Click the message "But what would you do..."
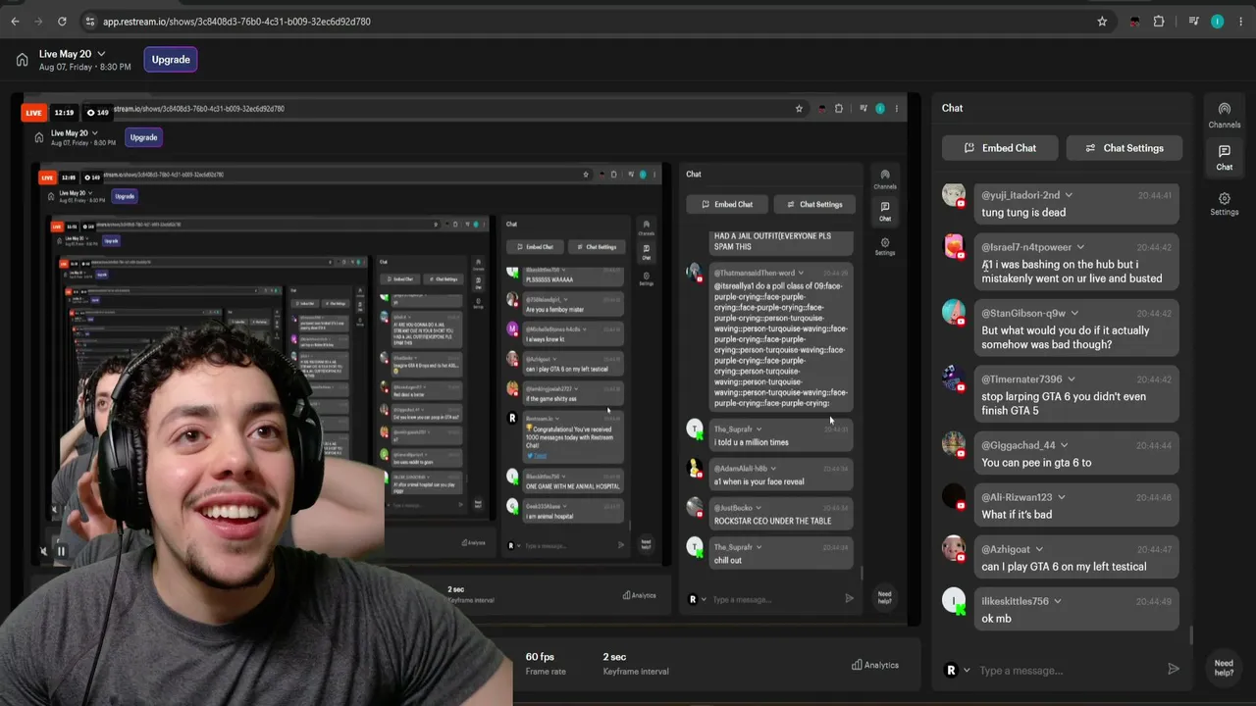This screenshot has width=1256, height=706. tap(1065, 337)
